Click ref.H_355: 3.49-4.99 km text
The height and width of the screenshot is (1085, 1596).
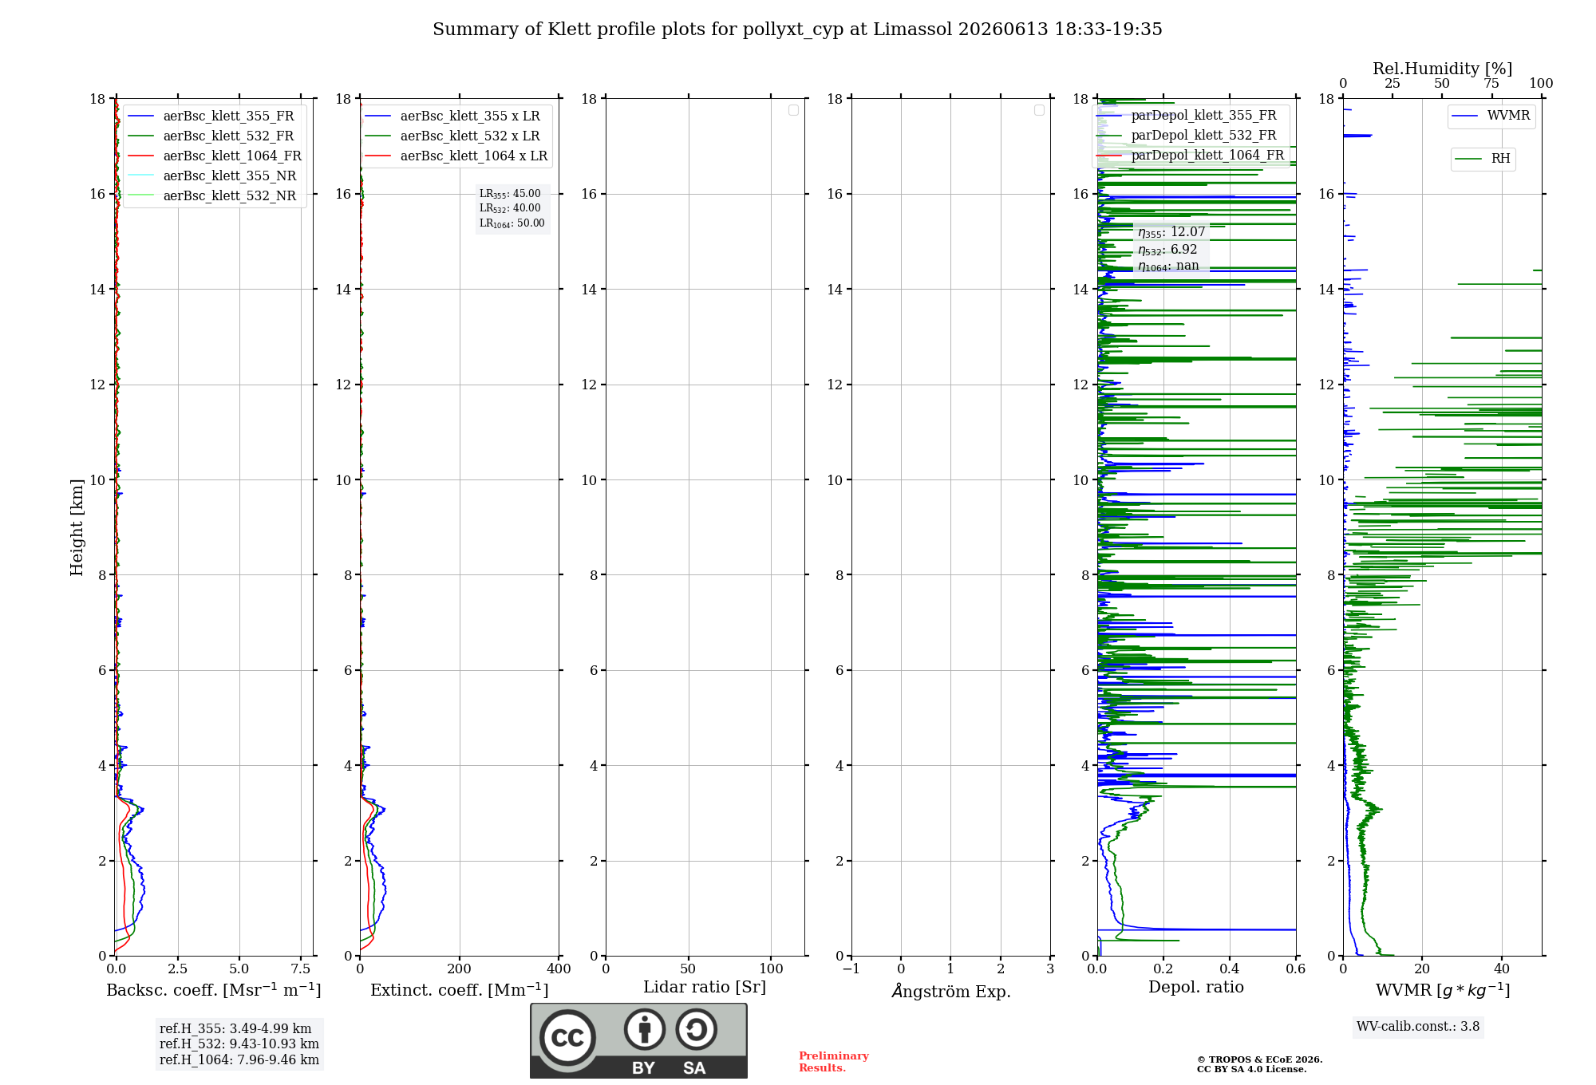point(235,1029)
